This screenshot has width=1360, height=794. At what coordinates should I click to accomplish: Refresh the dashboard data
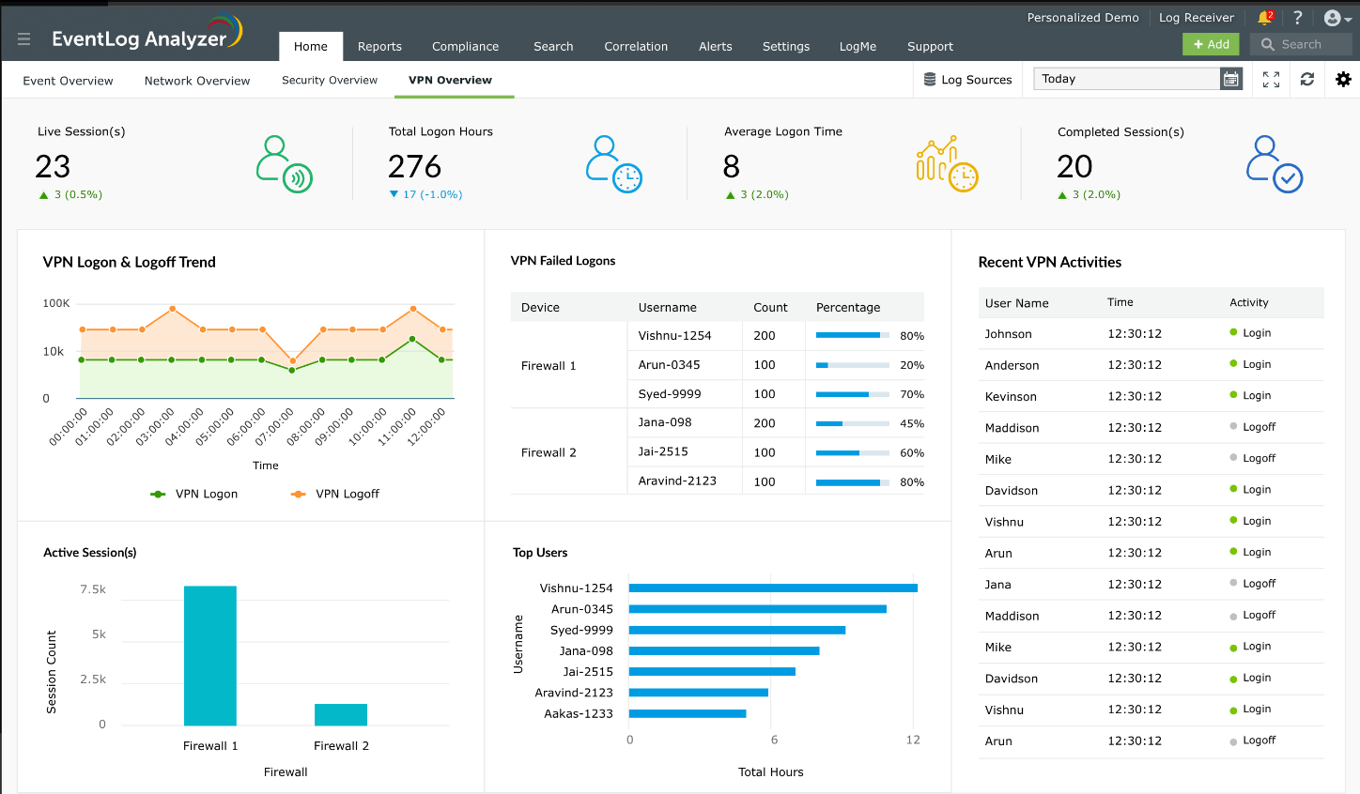click(1306, 80)
